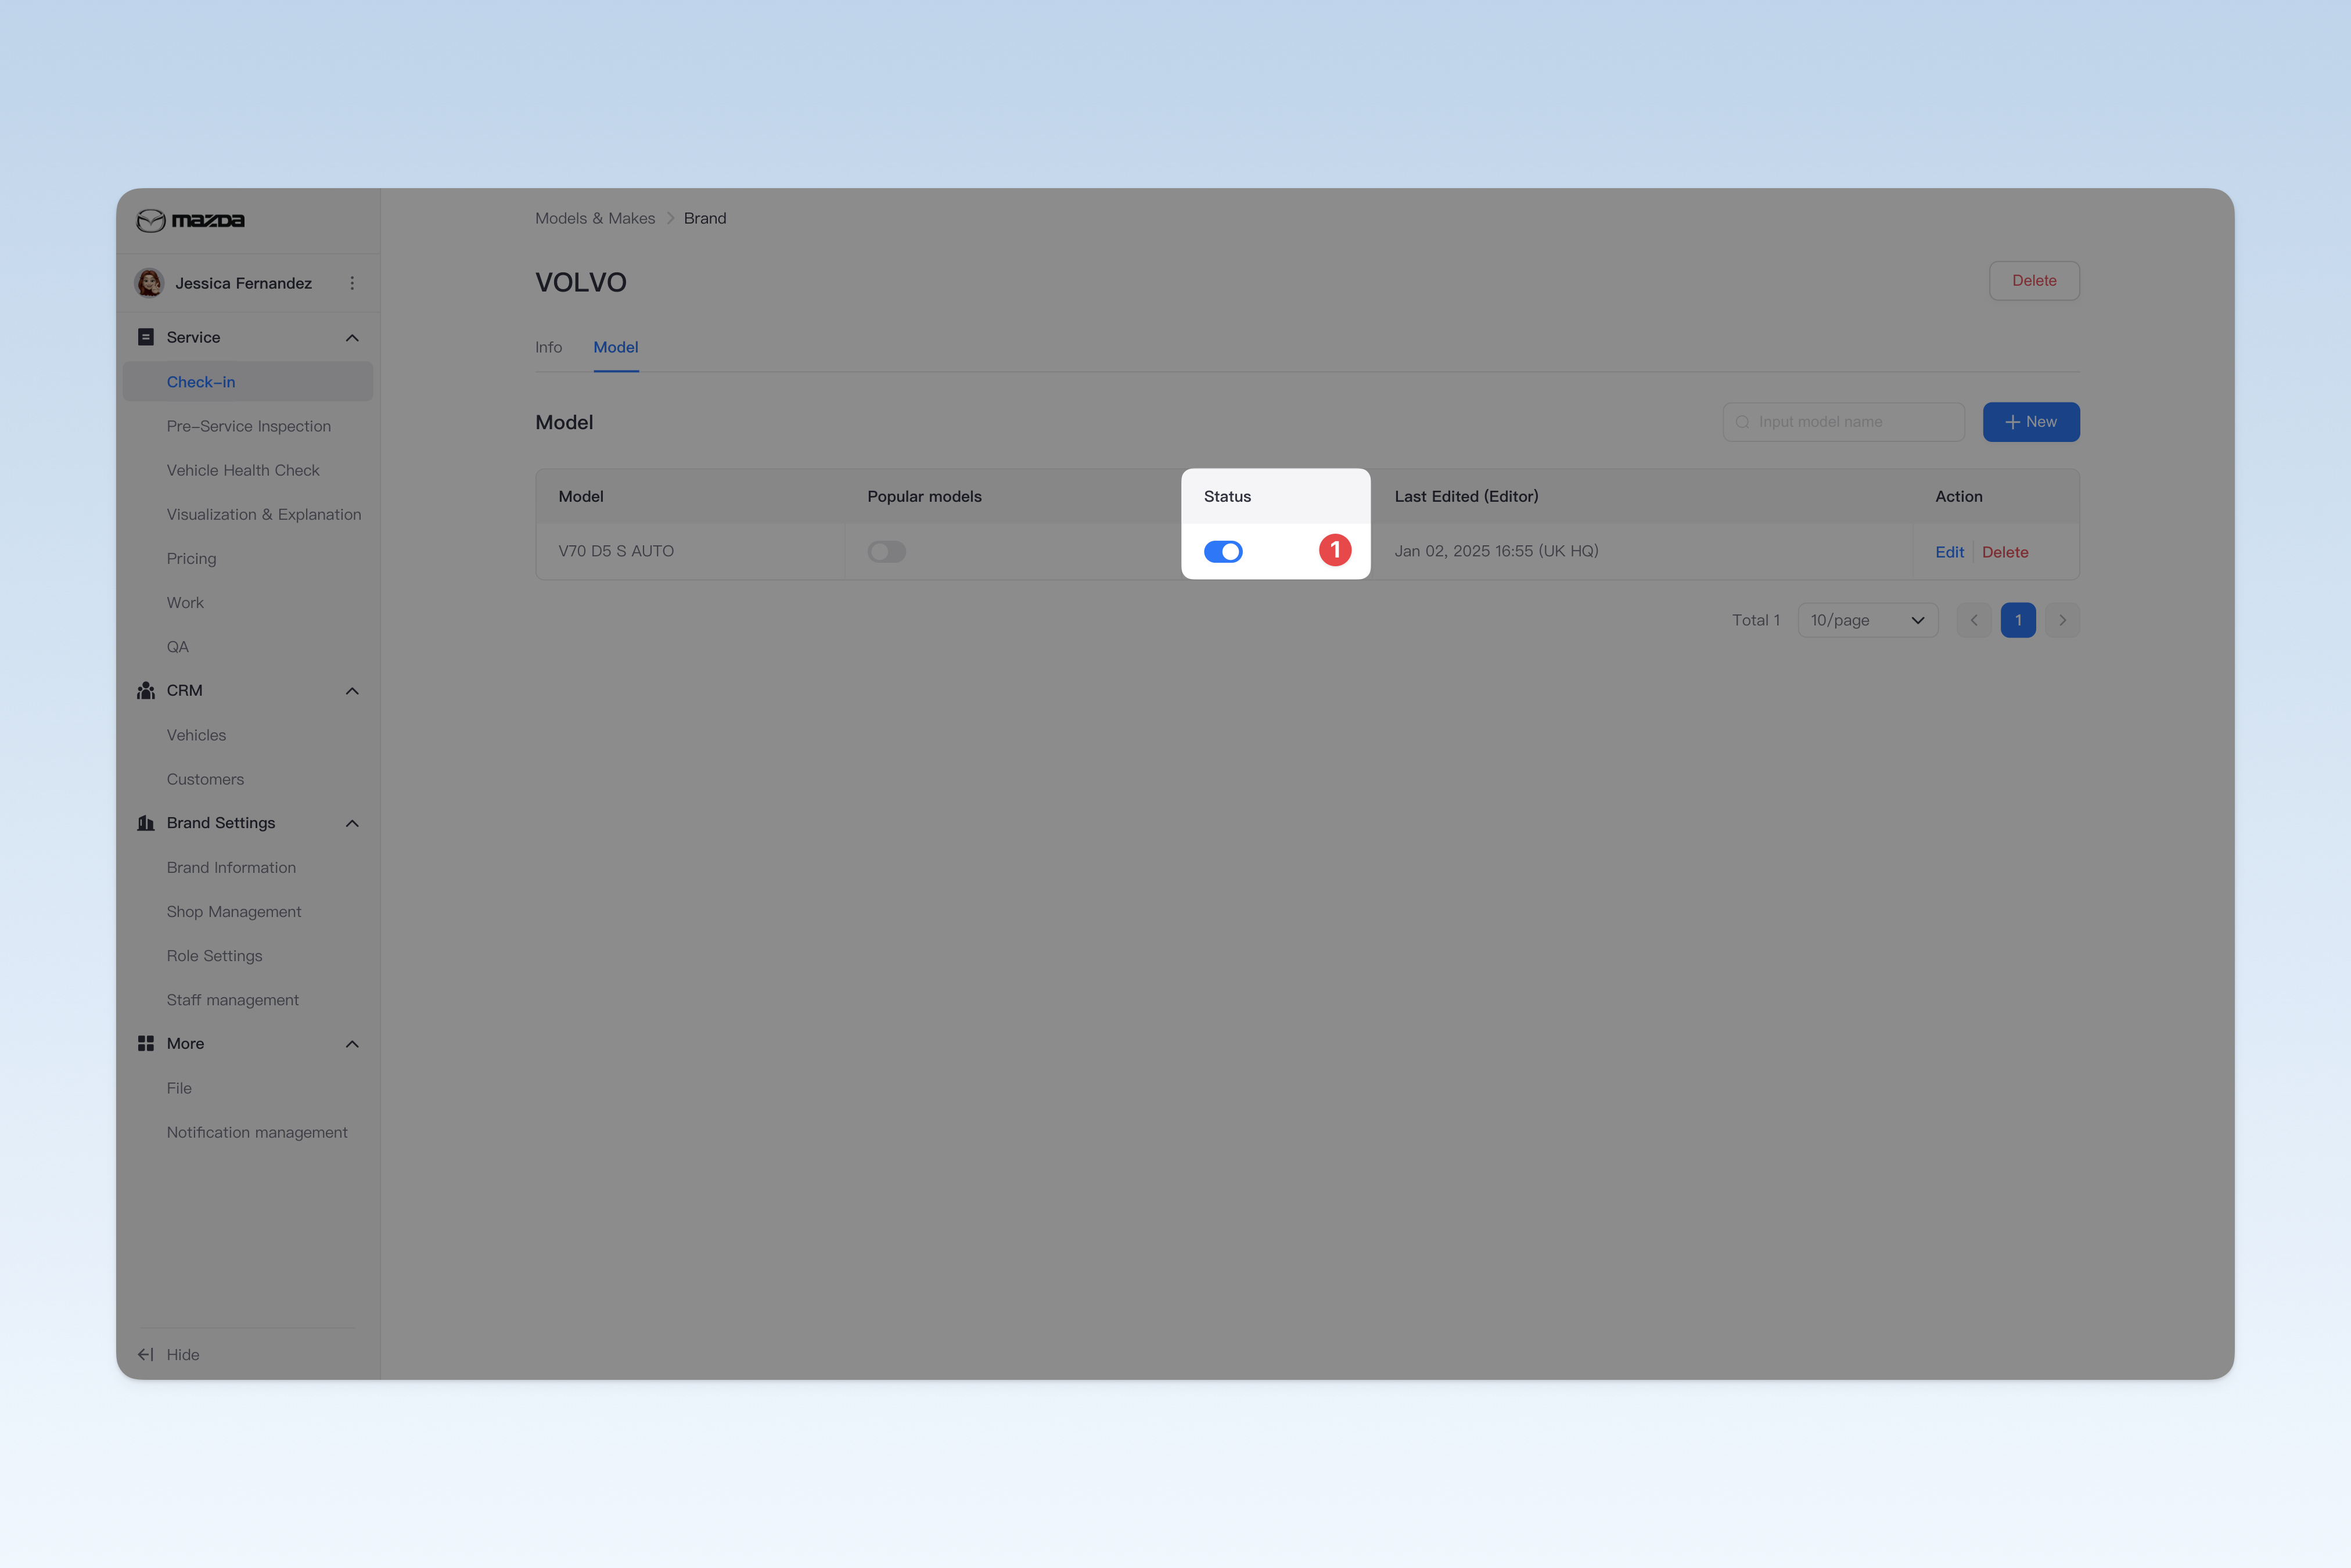Open Jessica Fernandez's three-dot menu

tap(352, 283)
